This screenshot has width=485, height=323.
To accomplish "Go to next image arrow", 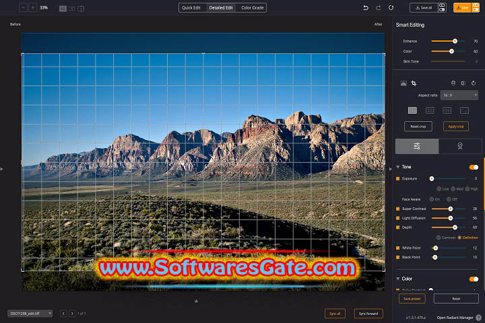I will tap(72, 314).
